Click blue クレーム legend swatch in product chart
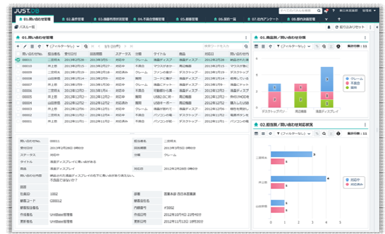This screenshot has width=385, height=234. 347,79
